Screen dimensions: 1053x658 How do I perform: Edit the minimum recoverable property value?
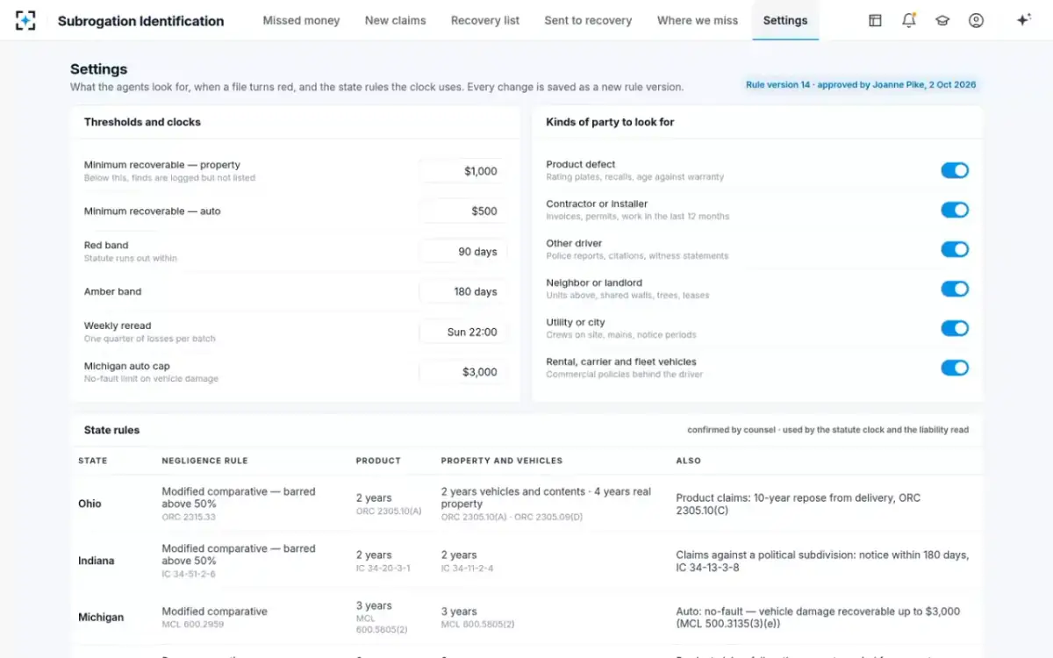pos(462,171)
